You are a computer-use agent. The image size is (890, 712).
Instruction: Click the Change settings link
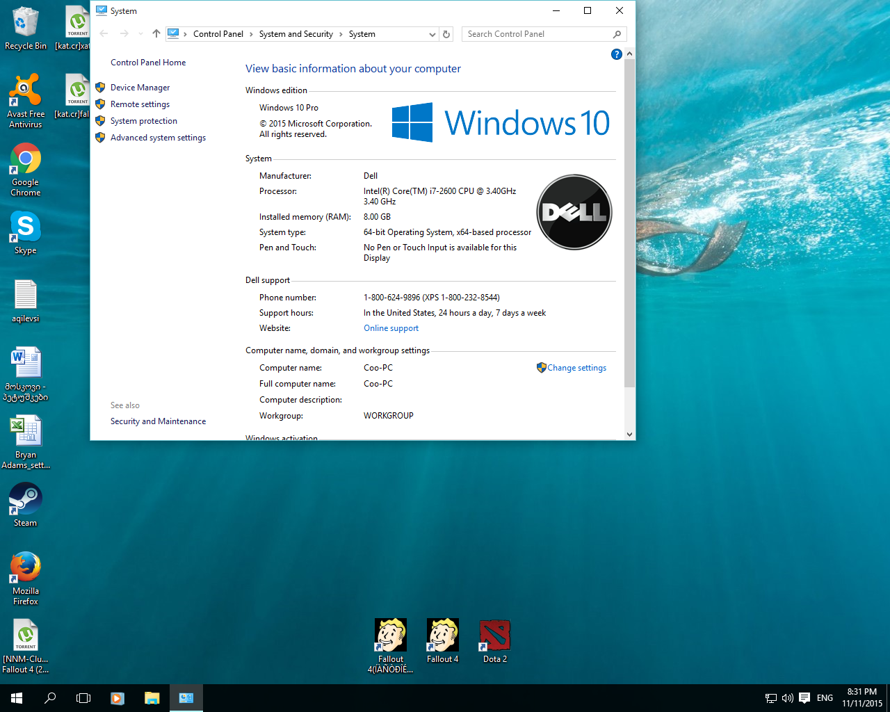pyautogui.click(x=576, y=368)
